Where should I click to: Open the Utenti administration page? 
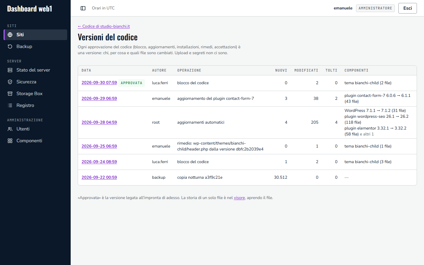[35, 129]
